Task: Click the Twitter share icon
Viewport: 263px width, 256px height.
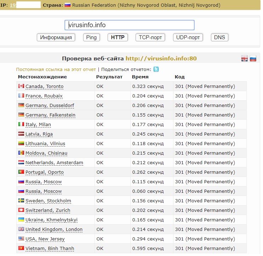Action: [x=156, y=69]
